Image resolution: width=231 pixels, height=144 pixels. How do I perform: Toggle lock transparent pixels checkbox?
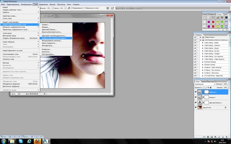[203, 88]
